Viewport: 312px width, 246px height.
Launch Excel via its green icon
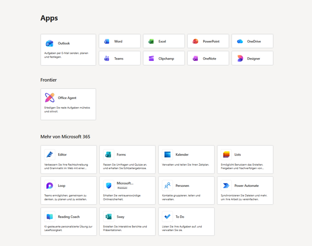click(x=151, y=41)
